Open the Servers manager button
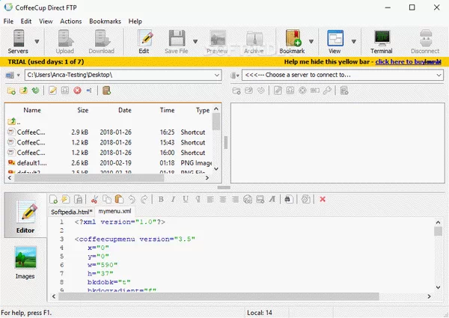The width and height of the screenshot is (449, 318). point(18,42)
